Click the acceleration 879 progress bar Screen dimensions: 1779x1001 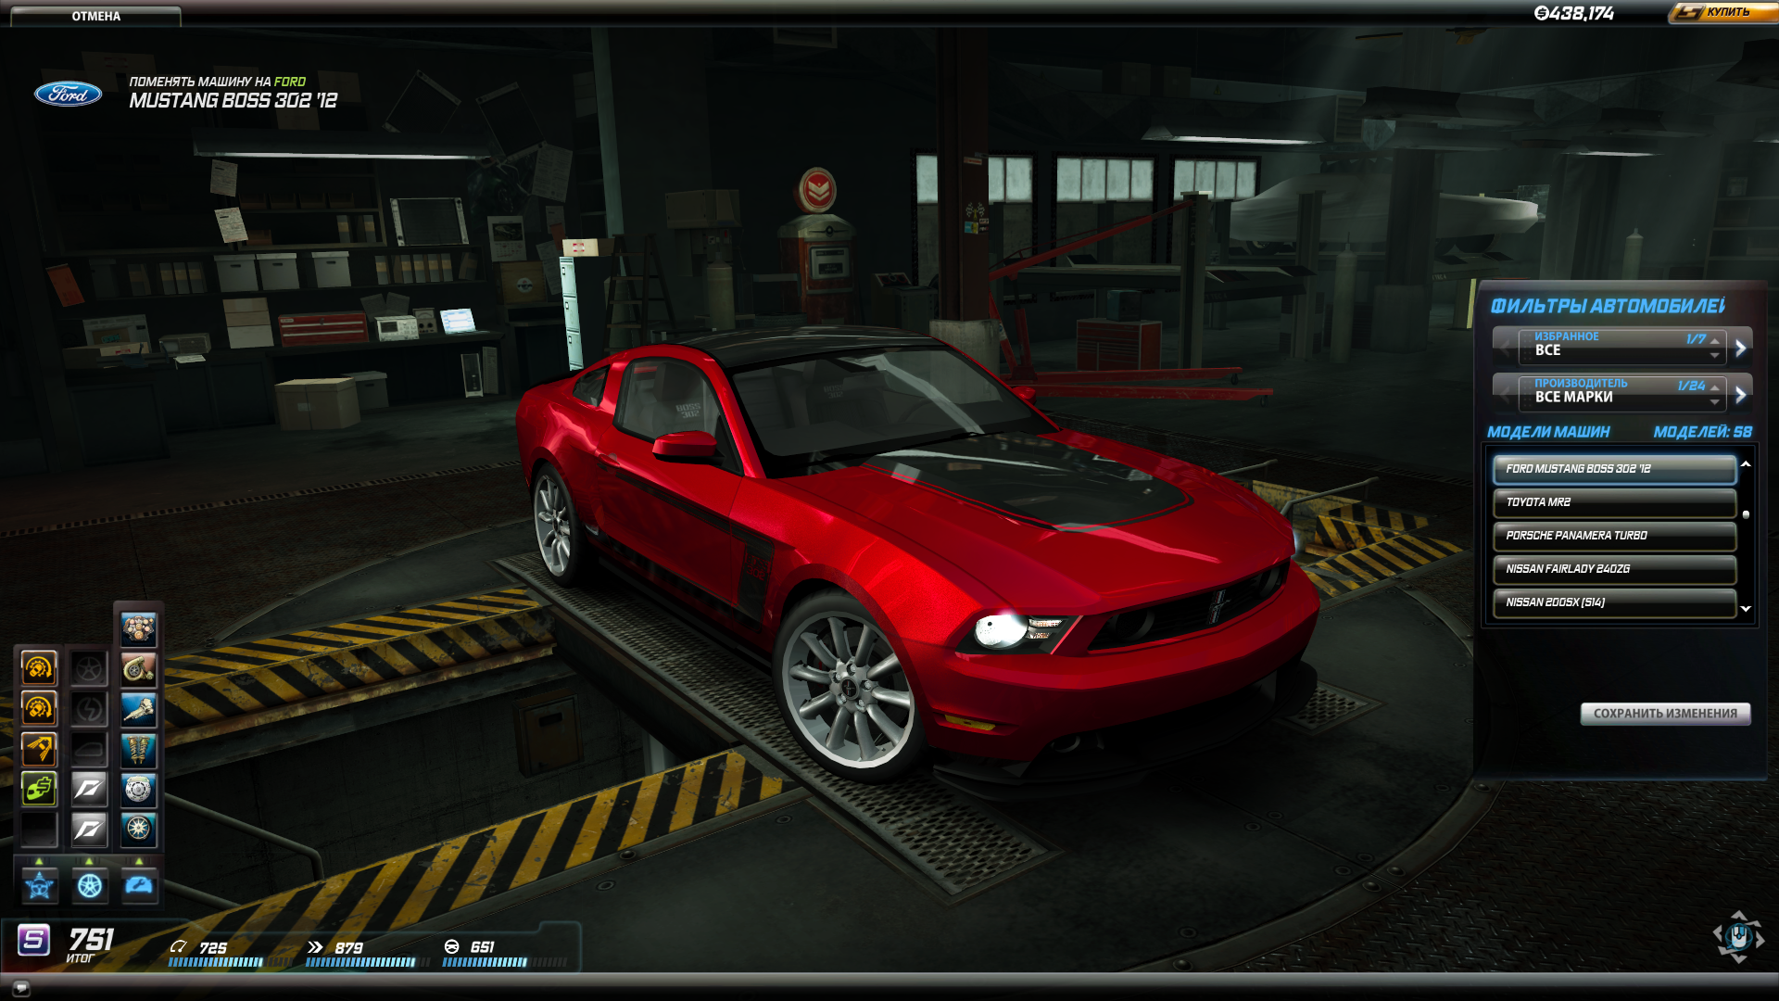(368, 962)
